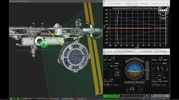Image resolution: width=179 pixels, height=100 pixels.
Task: Click TIG 00:19:13 value
Action: coord(114,66)
